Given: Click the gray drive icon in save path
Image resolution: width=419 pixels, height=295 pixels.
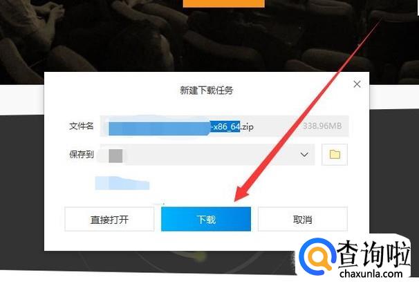Looking at the screenshot, I should [115, 156].
